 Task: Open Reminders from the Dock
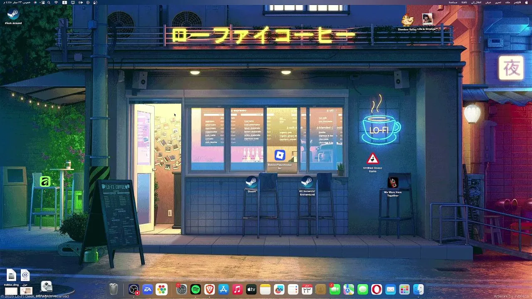click(293, 289)
